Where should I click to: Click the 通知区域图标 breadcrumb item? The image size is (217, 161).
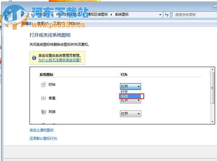point(98,14)
